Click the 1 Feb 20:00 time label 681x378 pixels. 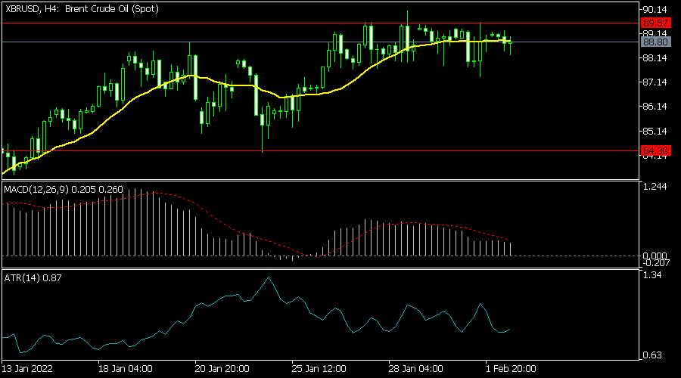[511, 369]
